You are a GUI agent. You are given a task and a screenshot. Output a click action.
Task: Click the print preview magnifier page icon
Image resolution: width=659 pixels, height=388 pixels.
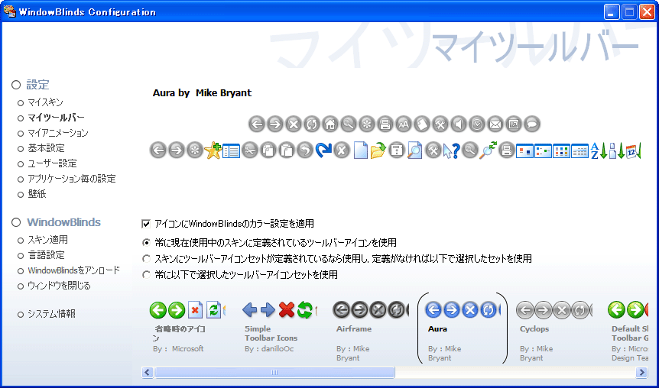click(415, 150)
